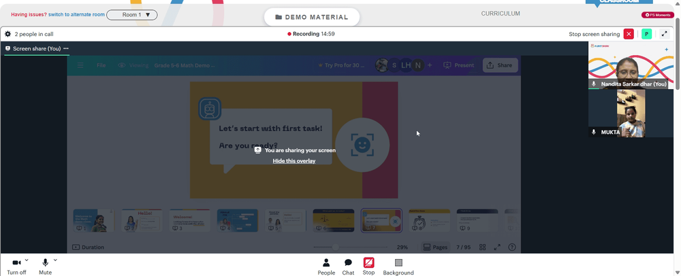Click the plus add collaborator icon
The image size is (681, 276).
click(430, 65)
